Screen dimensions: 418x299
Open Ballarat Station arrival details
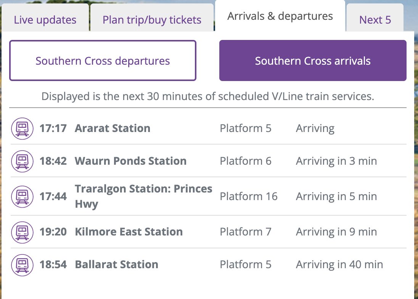[116, 265]
